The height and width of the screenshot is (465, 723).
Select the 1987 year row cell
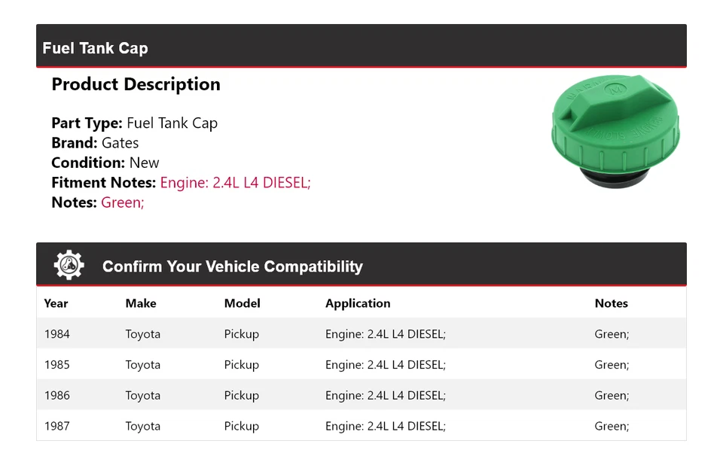(x=56, y=426)
